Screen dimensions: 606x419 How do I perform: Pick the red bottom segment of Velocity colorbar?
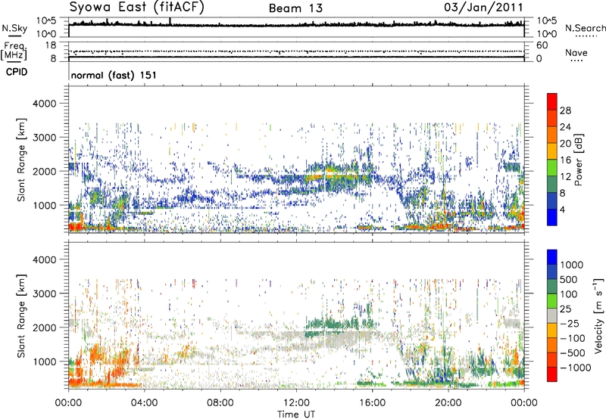tap(552, 374)
